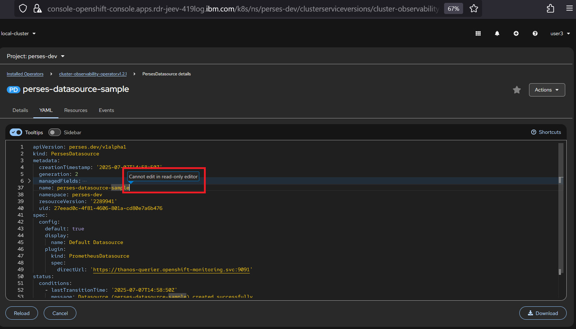The image size is (576, 329).
Task: Click the PrometheusDatasource plugin kind value
Action: tap(99, 256)
